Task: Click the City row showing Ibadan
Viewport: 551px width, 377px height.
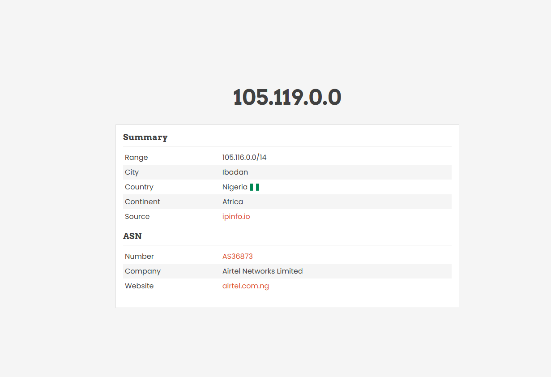Action: [286, 172]
